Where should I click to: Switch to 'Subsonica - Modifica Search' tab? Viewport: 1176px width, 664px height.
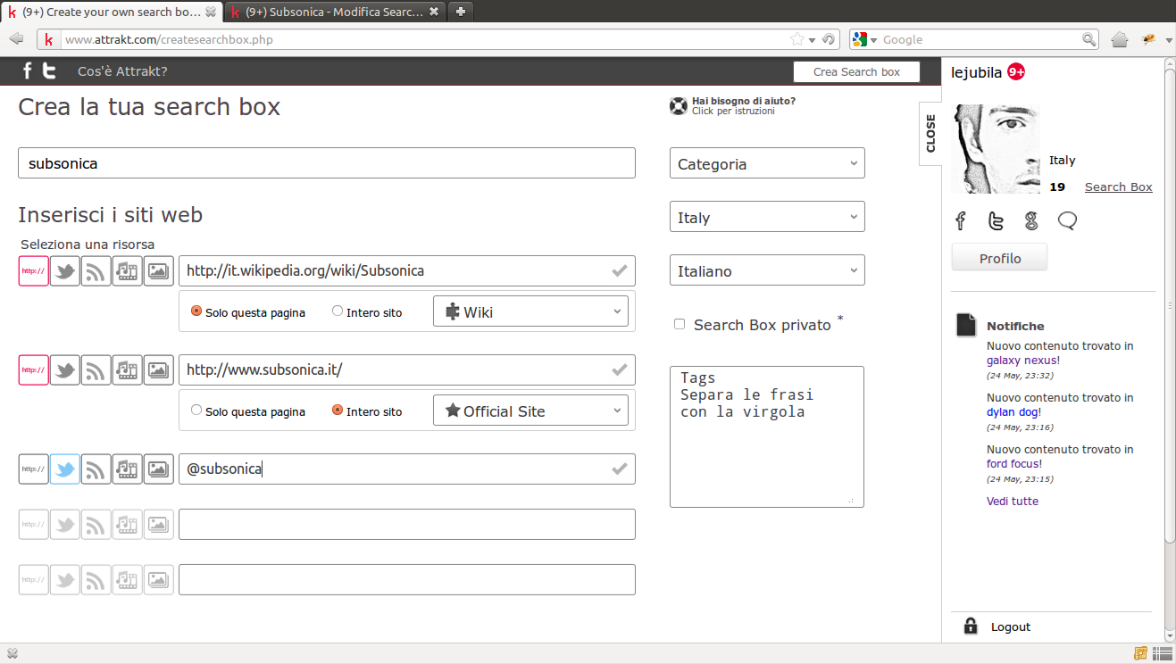tap(335, 12)
